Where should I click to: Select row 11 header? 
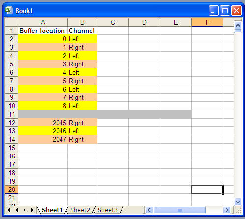[12, 114]
